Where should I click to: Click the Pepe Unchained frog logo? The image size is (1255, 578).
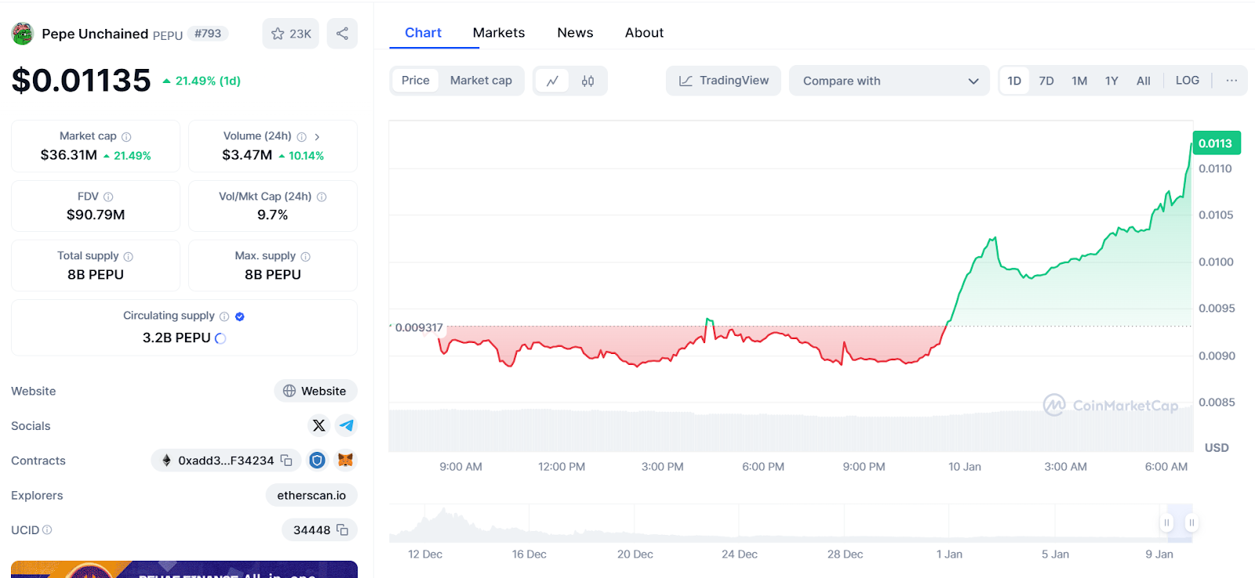pyautogui.click(x=22, y=34)
